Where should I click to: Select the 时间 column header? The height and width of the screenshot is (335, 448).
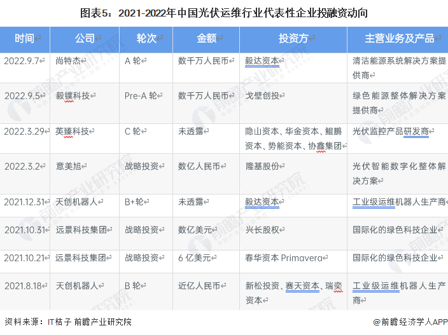(25, 38)
